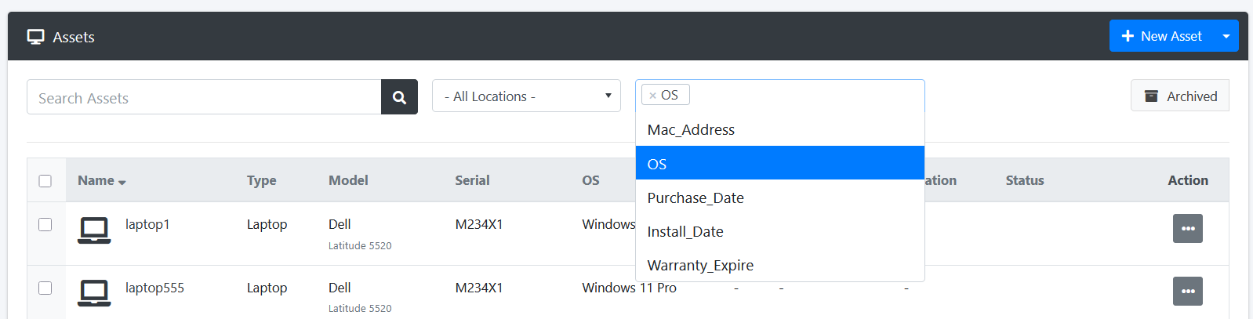Check the laptop1 row checkbox
The height and width of the screenshot is (319, 1253).
(x=45, y=225)
